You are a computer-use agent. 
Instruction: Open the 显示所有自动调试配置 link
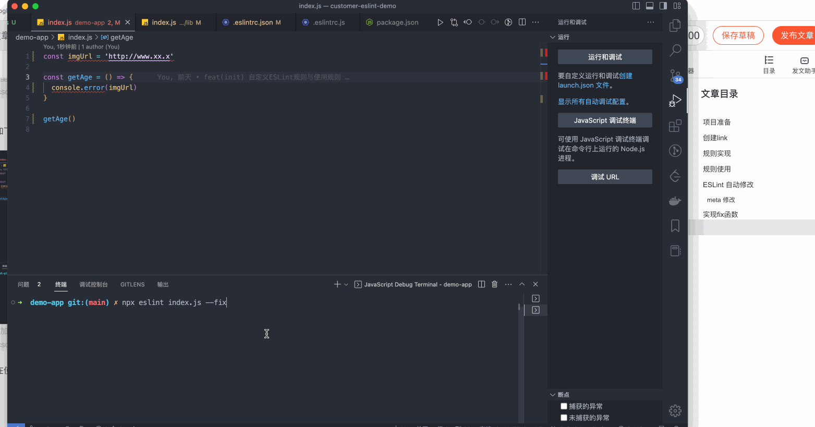point(592,102)
